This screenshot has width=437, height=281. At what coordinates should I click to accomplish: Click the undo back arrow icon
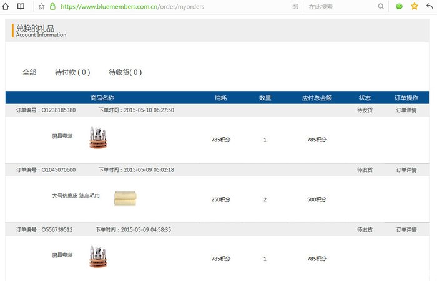[x=430, y=6]
